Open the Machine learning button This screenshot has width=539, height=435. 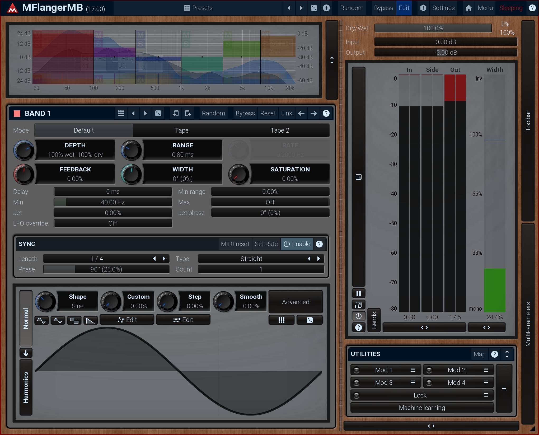pyautogui.click(x=422, y=408)
